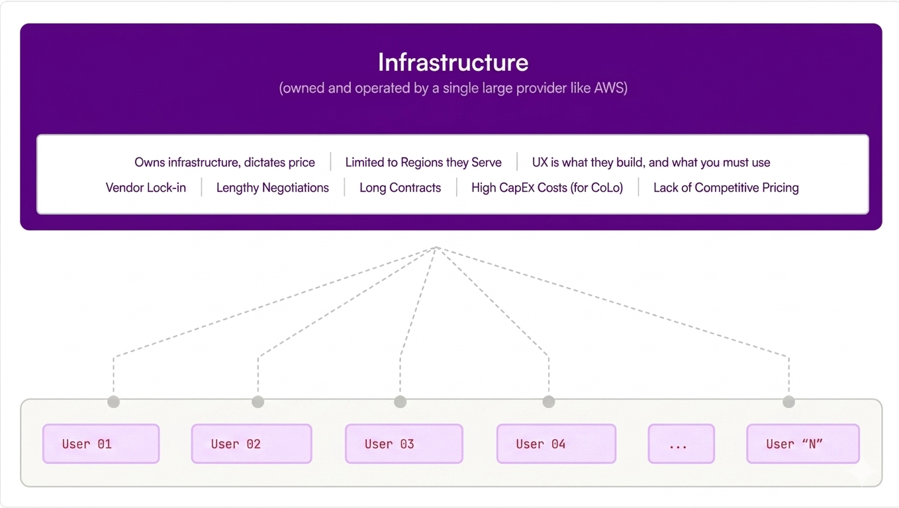Select "Owns infrastructure, dictates price" text

click(224, 162)
